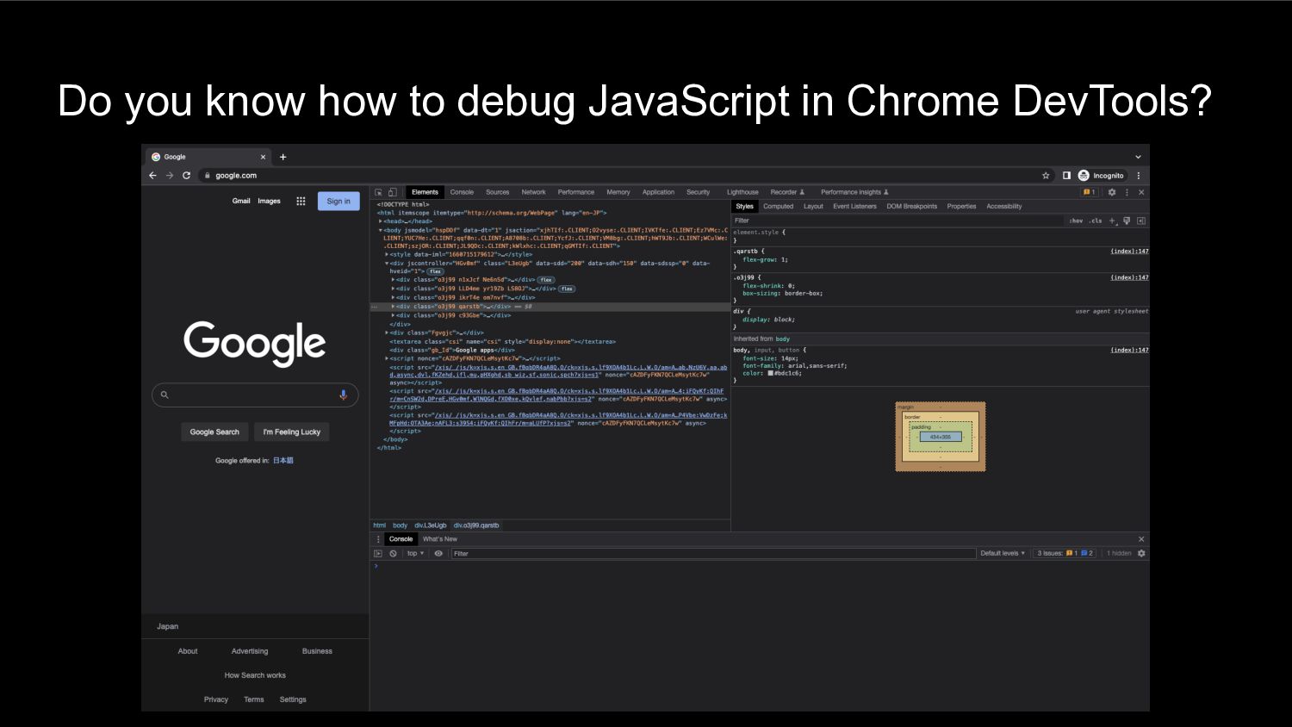Switch to the Network panel tab
This screenshot has width=1292, height=727.
click(x=533, y=192)
